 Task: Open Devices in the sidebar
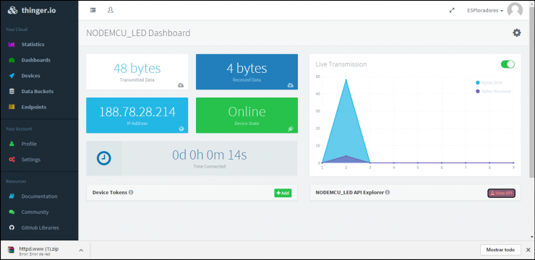[x=30, y=76]
